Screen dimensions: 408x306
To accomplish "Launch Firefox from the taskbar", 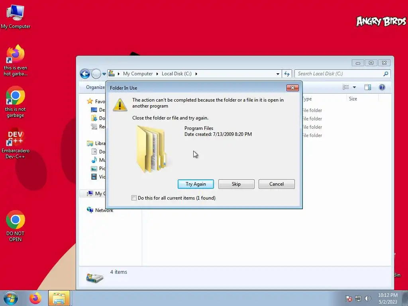I will tap(35, 298).
